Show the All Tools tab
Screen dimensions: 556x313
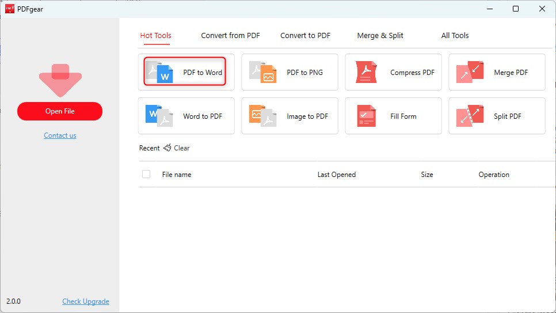pos(455,36)
